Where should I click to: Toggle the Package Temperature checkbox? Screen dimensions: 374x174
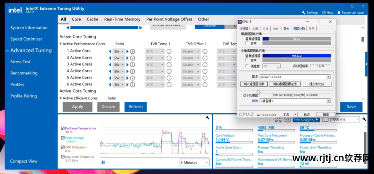coord(63,128)
